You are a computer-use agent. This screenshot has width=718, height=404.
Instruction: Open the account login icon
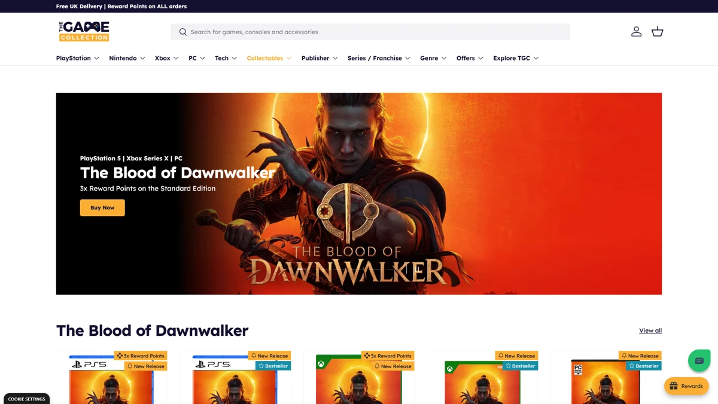636,32
